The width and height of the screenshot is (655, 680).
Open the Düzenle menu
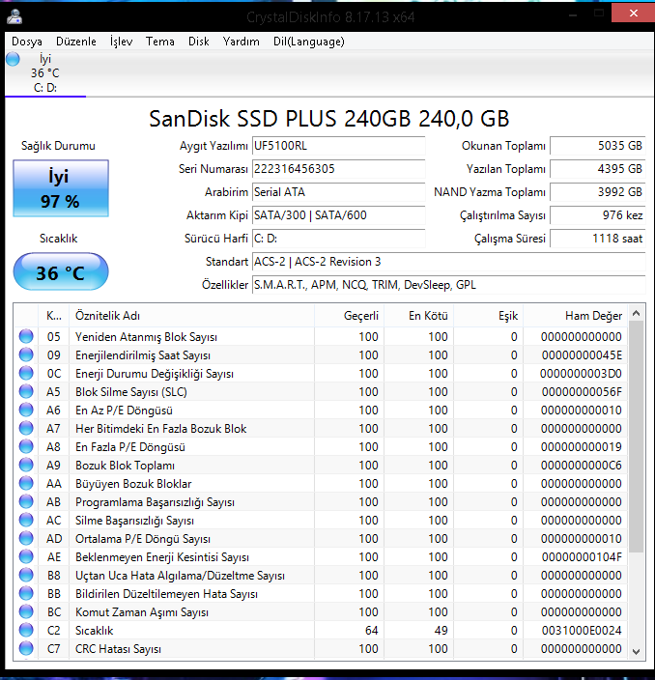point(76,42)
